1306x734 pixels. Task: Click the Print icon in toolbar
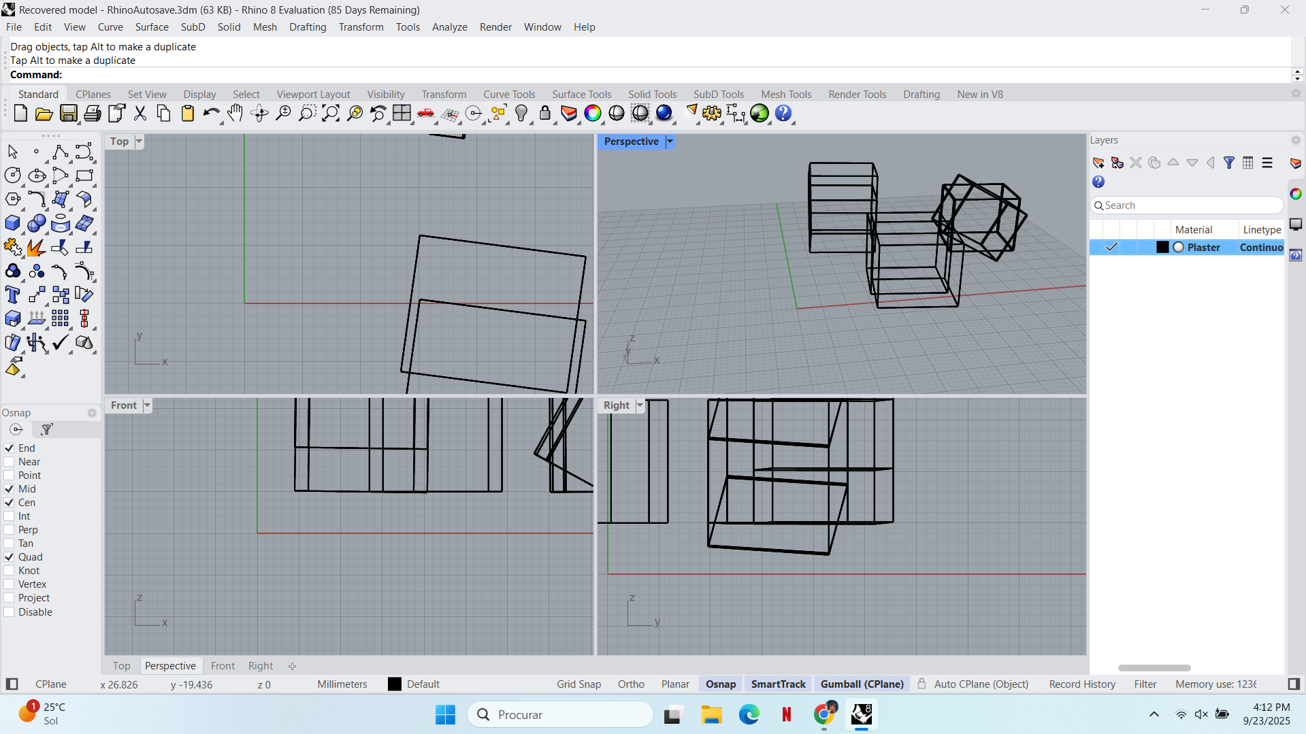point(93,114)
